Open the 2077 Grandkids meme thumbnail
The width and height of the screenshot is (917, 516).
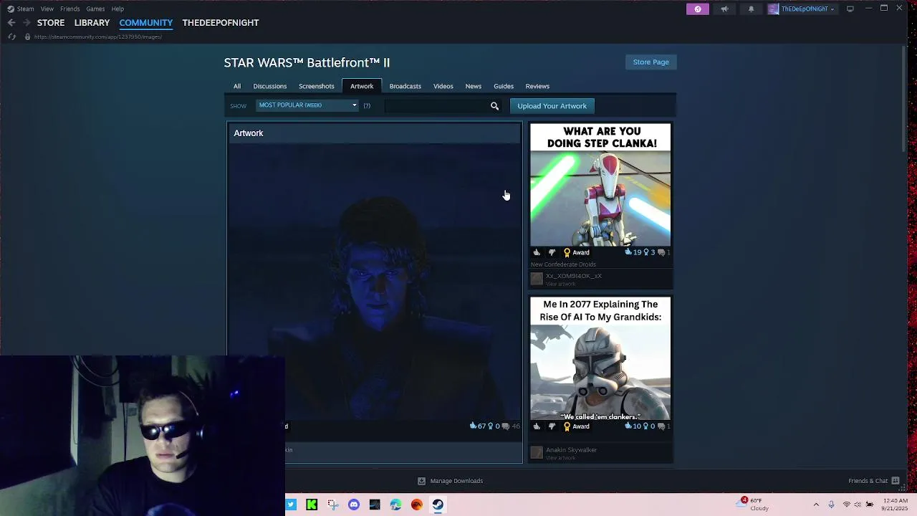pos(600,358)
